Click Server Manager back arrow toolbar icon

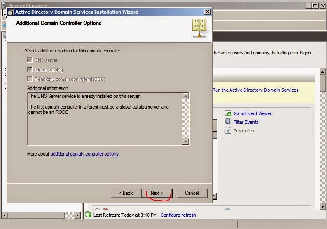5,25
